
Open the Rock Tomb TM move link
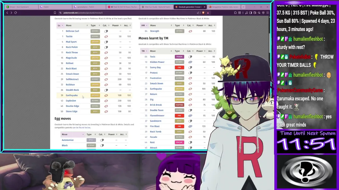coord(155,132)
